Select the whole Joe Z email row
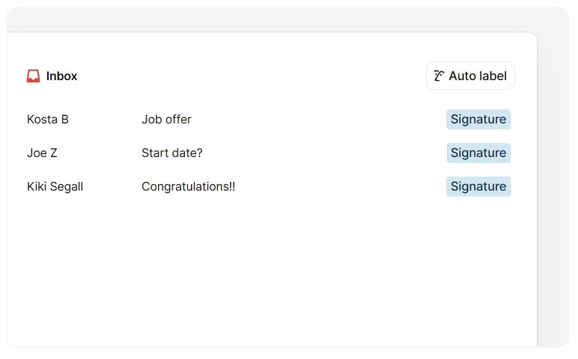This screenshot has height=359, width=578. [x=269, y=153]
